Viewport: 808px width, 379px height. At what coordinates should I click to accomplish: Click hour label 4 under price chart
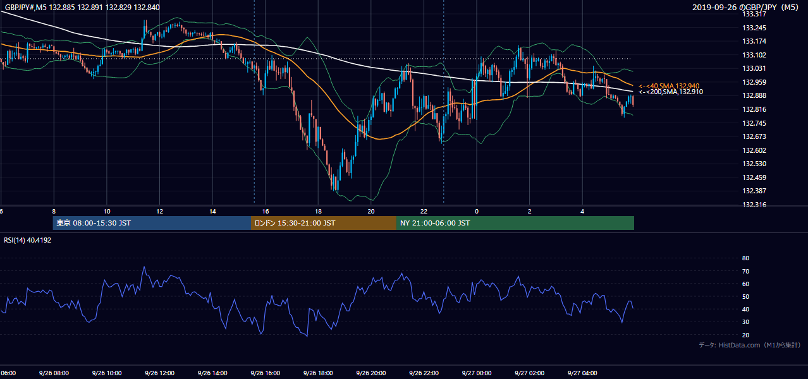pyautogui.click(x=582, y=212)
